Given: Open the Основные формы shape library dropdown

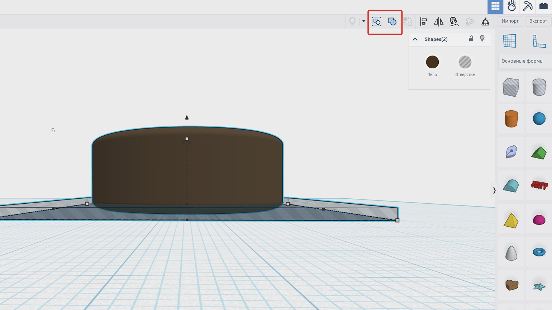Looking at the screenshot, I should coord(524,61).
